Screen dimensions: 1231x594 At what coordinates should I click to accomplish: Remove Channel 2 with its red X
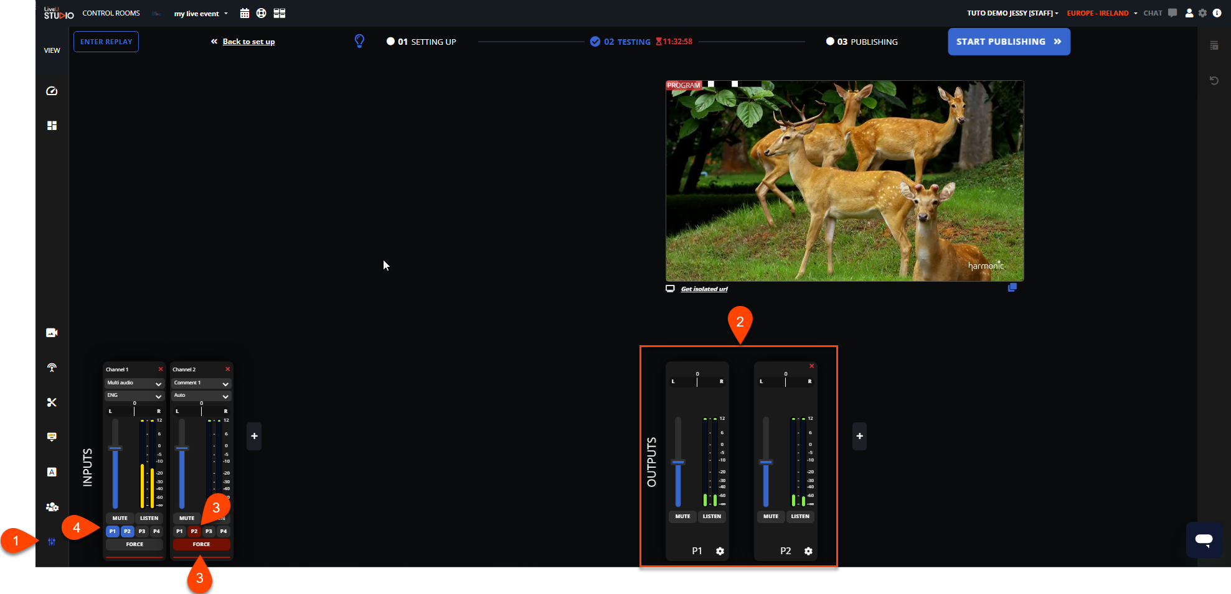tap(228, 369)
